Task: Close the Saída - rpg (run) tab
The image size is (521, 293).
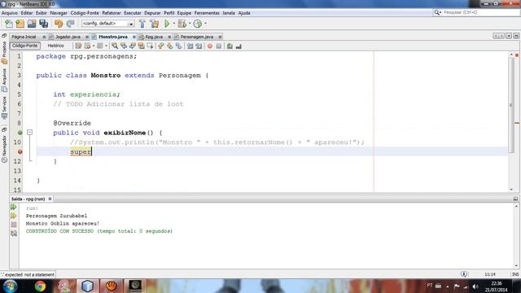Action: pyautogui.click(x=50, y=199)
